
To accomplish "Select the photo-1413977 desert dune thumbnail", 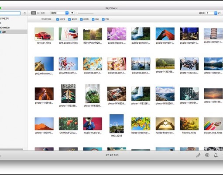I will click(x=44, y=124).
